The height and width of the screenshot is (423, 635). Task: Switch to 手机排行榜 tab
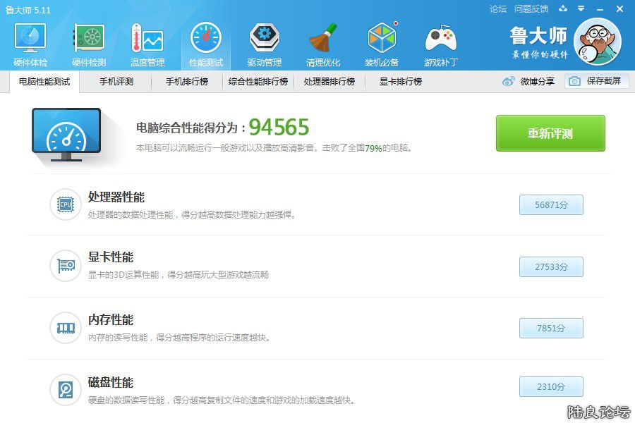tap(187, 82)
